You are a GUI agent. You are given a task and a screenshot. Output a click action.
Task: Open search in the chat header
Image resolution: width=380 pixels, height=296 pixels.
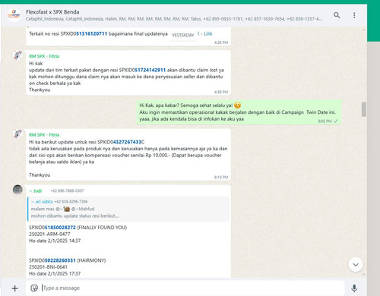click(x=337, y=15)
